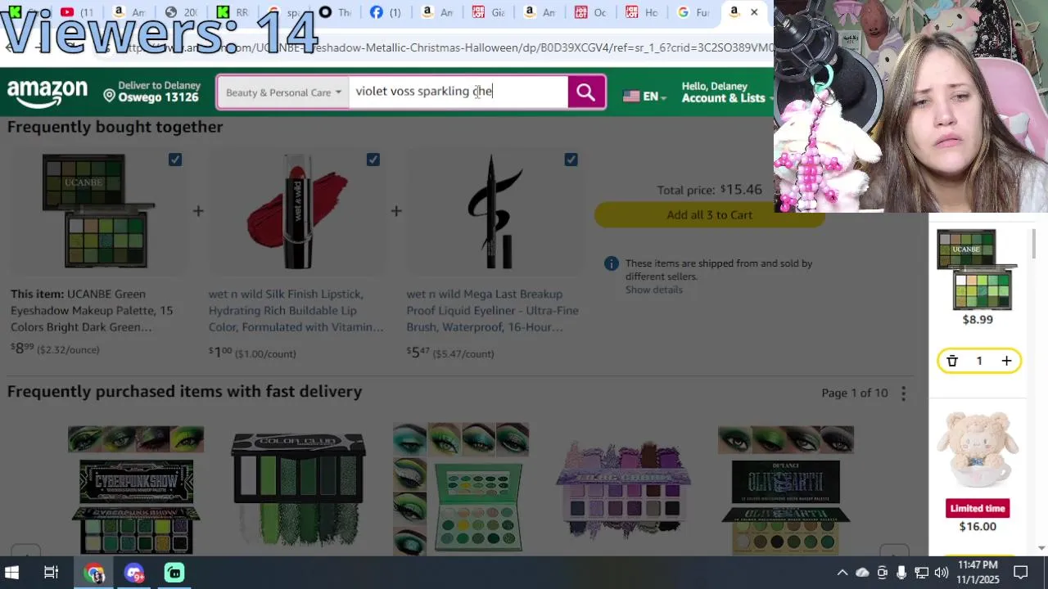Click Add all 3 to Cart button
The image size is (1048, 589).
click(x=709, y=215)
